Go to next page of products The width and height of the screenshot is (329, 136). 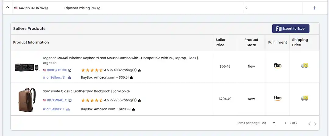coord(315,124)
